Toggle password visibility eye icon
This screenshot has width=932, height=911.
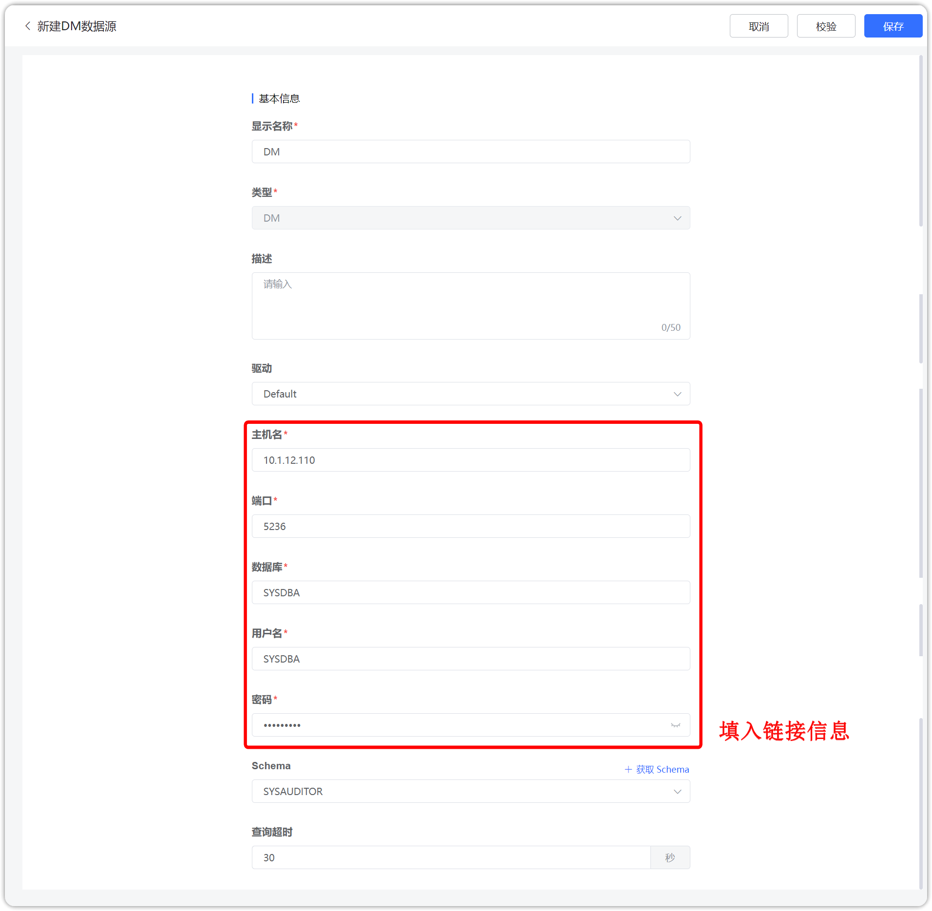(x=675, y=725)
